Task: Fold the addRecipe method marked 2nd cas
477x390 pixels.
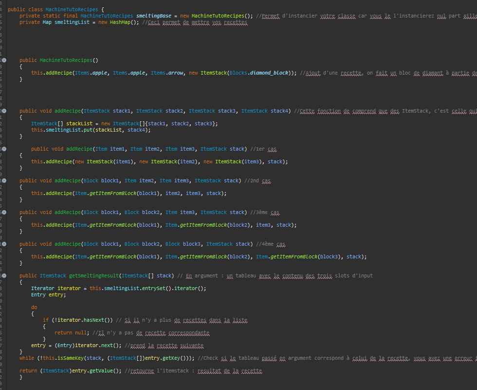Action: click(x=4, y=180)
